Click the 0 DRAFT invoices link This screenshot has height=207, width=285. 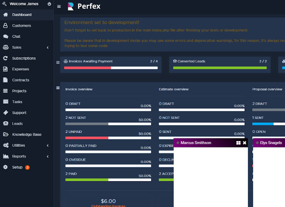coord(73,103)
